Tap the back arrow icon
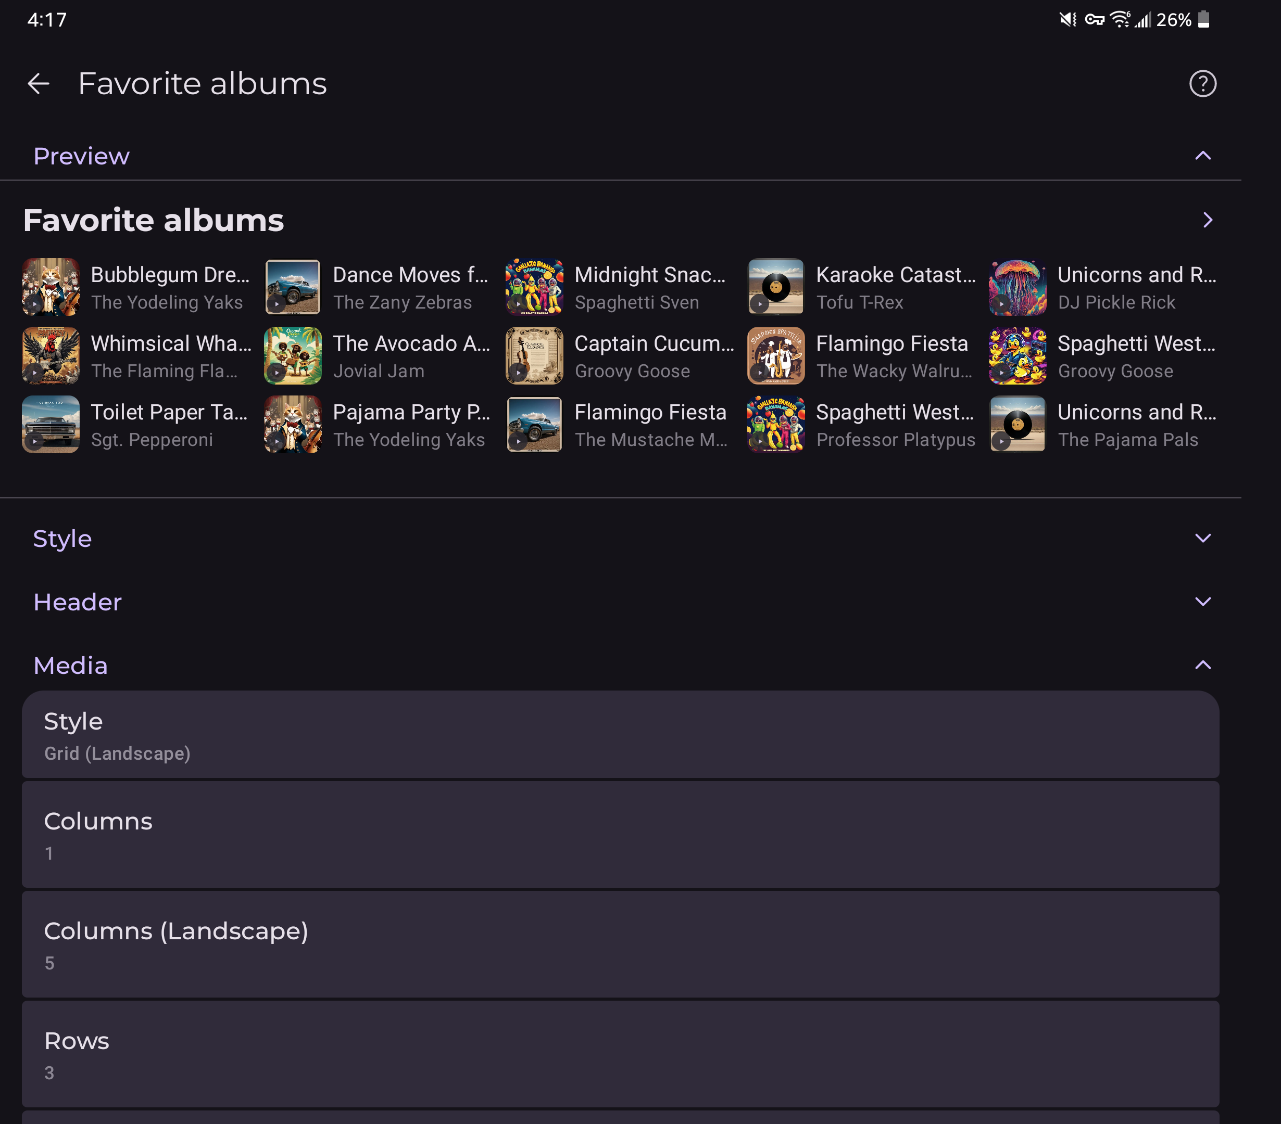This screenshot has height=1124, width=1281. 39,83
